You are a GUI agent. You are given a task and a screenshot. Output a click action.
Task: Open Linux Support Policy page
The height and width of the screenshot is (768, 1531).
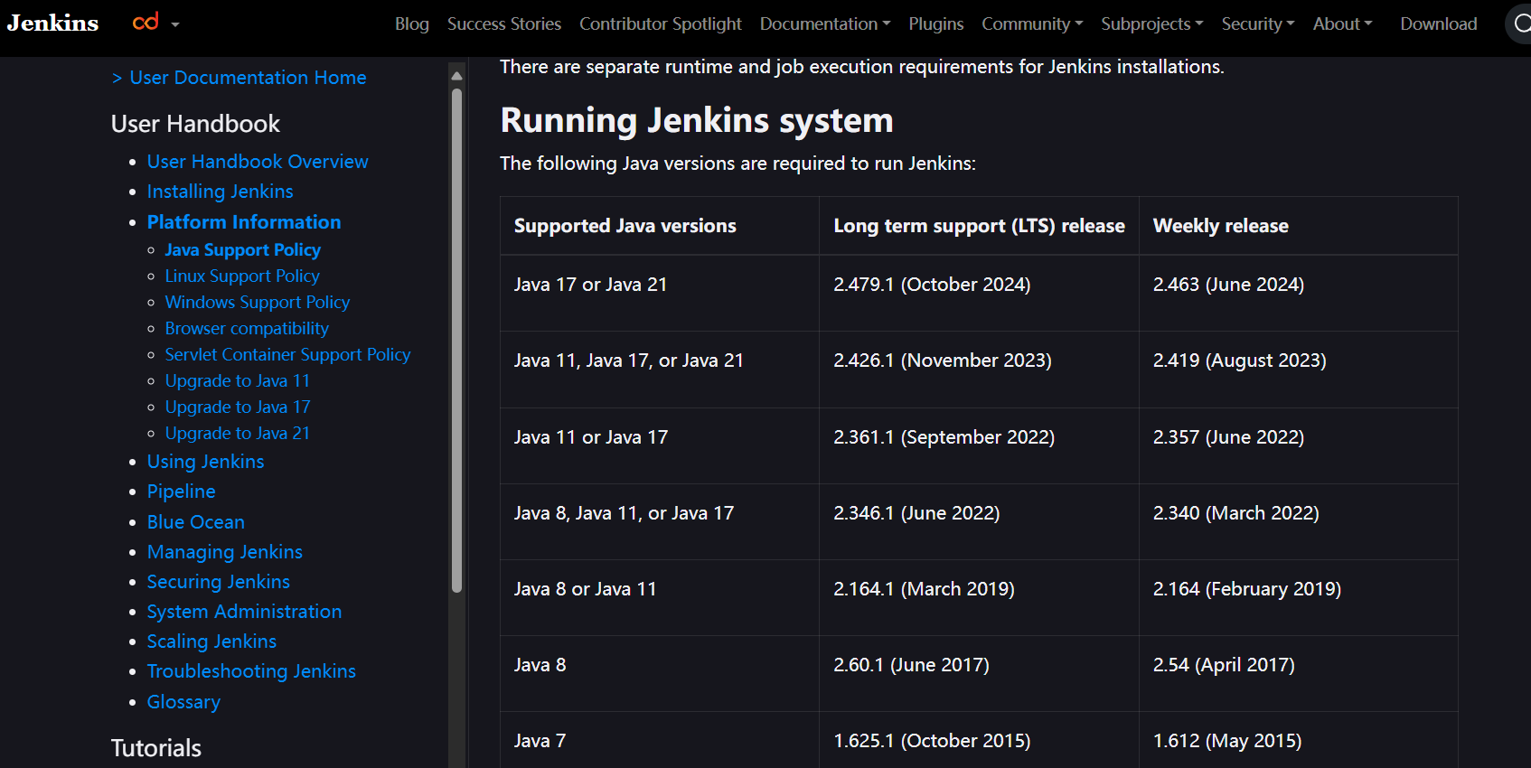click(242, 276)
